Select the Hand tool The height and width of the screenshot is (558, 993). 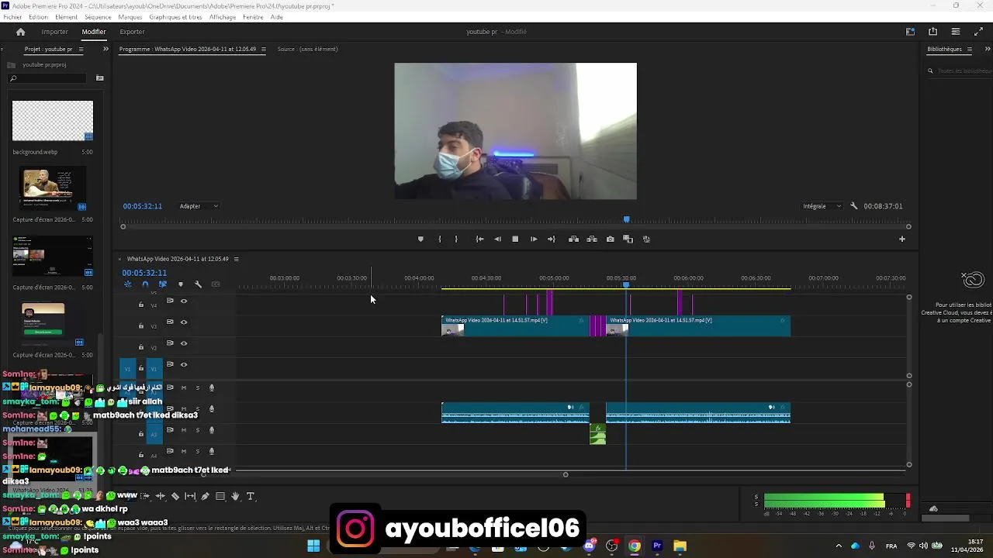235,496
